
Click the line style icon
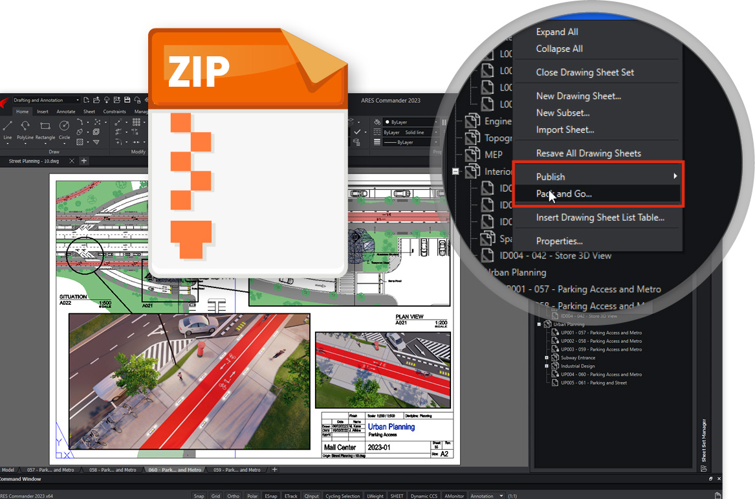[x=377, y=132]
